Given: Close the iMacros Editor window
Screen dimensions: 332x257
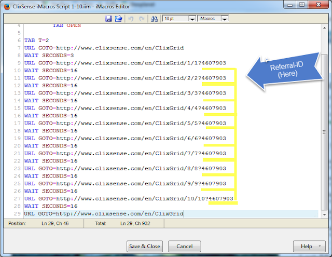Looking at the screenshot, I should [319, 5].
